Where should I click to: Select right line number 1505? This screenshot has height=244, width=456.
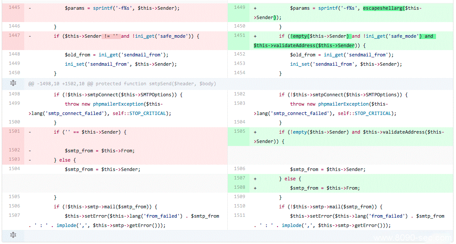239,131
